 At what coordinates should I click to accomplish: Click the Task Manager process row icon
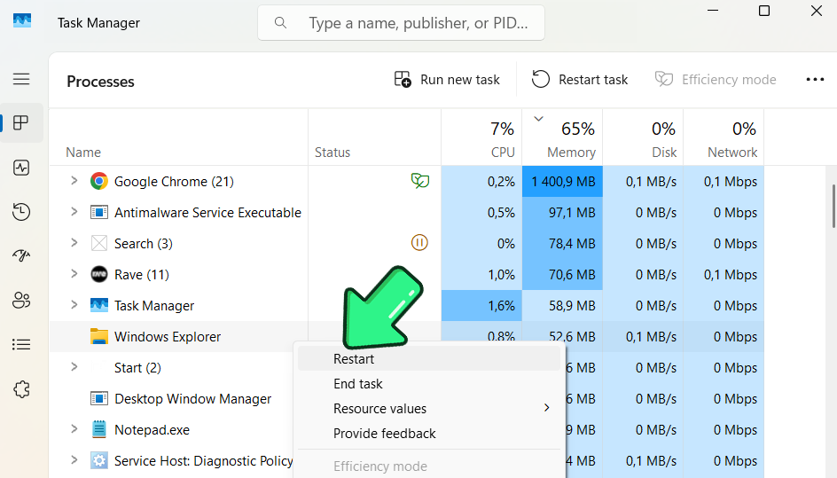[98, 305]
